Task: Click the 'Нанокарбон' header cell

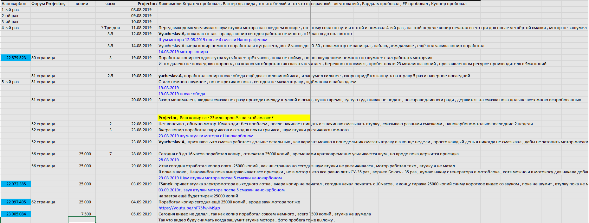Action: 14,4
